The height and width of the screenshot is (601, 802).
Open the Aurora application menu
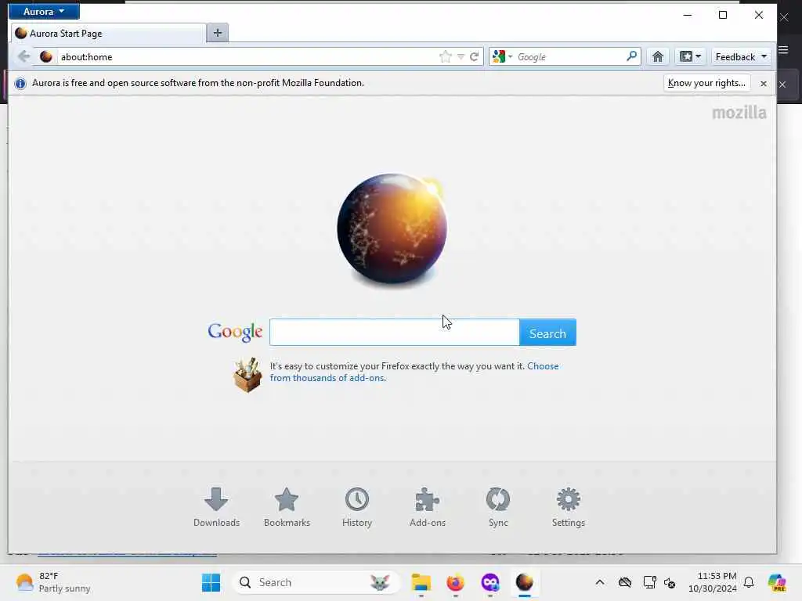[44, 11]
